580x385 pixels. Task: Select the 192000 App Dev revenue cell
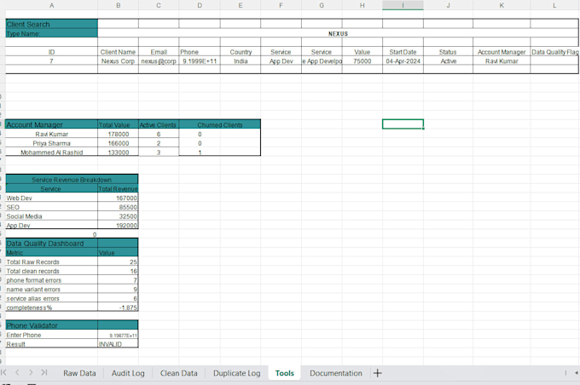click(x=118, y=225)
